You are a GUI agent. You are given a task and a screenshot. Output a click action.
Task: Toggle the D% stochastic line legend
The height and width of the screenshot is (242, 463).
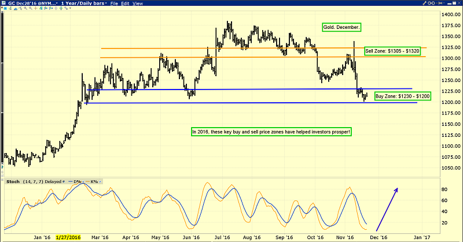79,182
